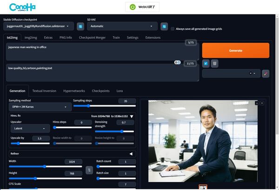Image resolution: width=279 pixels, height=190 pixels.
Task: Click the Height value field
Action: 73,173
